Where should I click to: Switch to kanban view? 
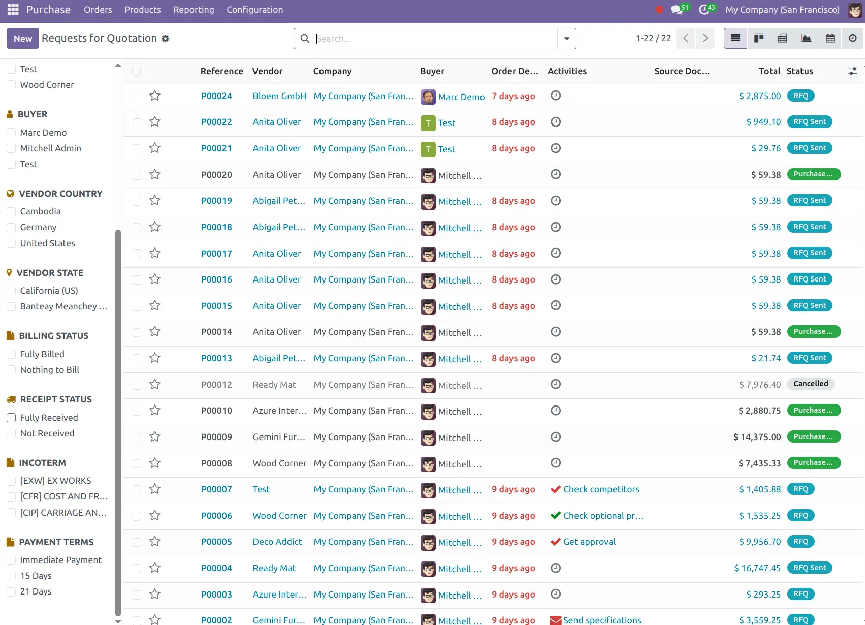(x=759, y=38)
